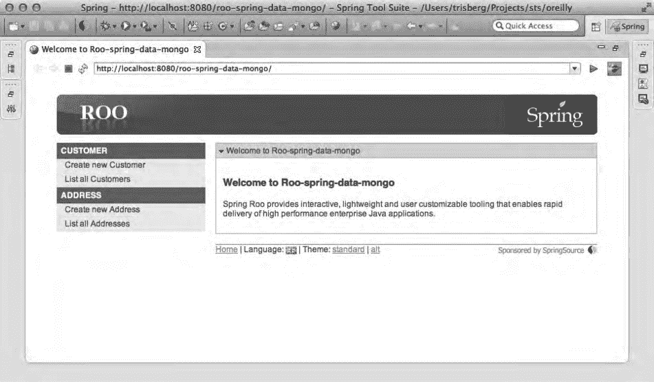654x382 pixels.
Task: Click the UK flag language icon
Action: 291,250
